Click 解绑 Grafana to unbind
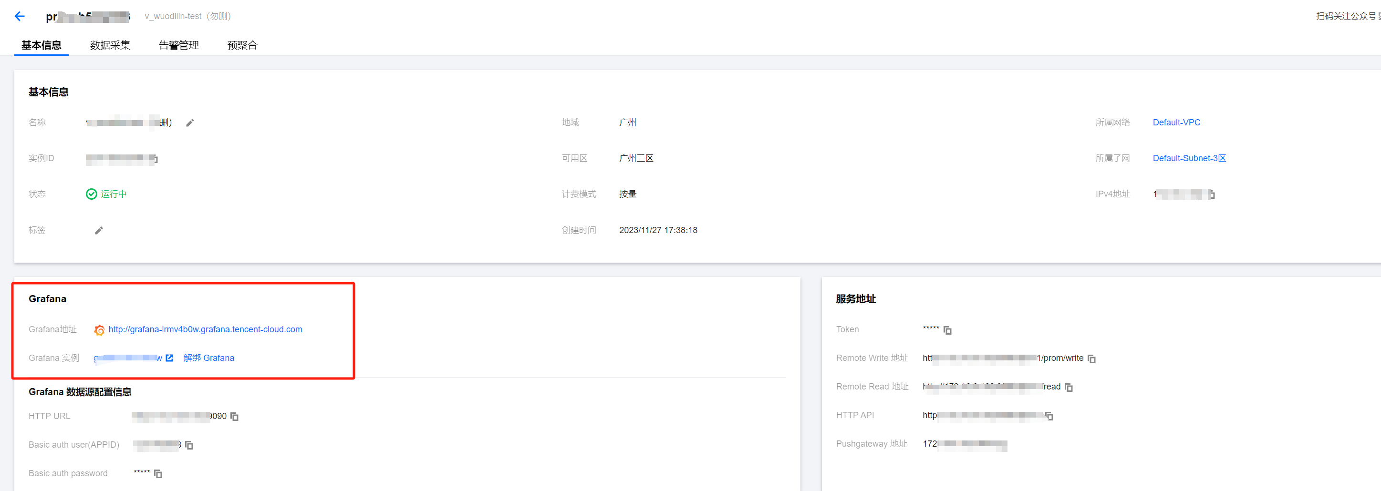 click(x=208, y=358)
